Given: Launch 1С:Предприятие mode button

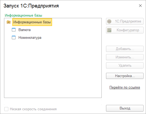Looking at the screenshot, I should [x=125, y=21].
